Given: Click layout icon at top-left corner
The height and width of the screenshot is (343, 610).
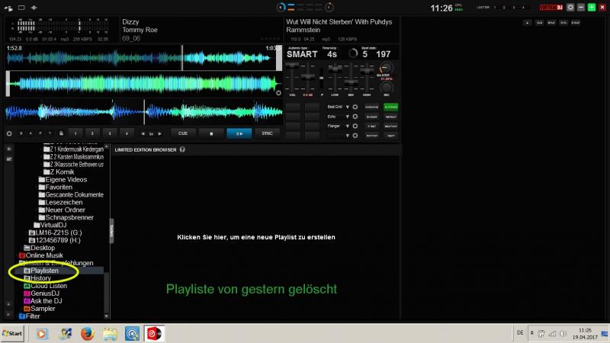Looking at the screenshot, I should (x=8, y=8).
